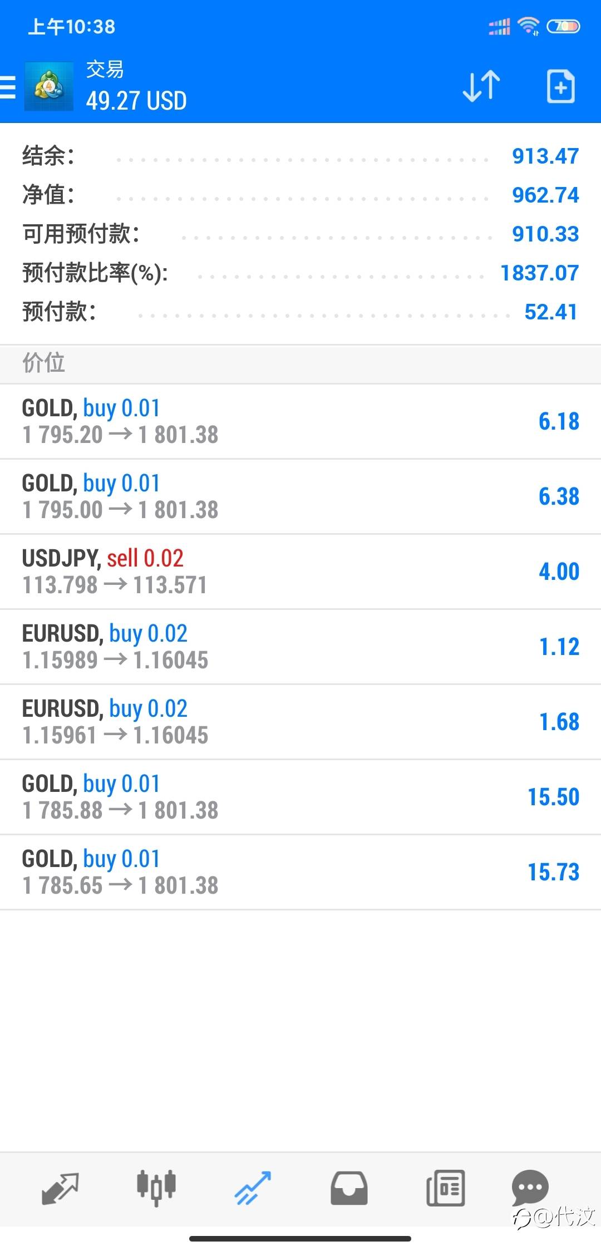Viewport: 601px width, 1251px height.
Task: Open the hamburger side menu
Action: pos(8,87)
